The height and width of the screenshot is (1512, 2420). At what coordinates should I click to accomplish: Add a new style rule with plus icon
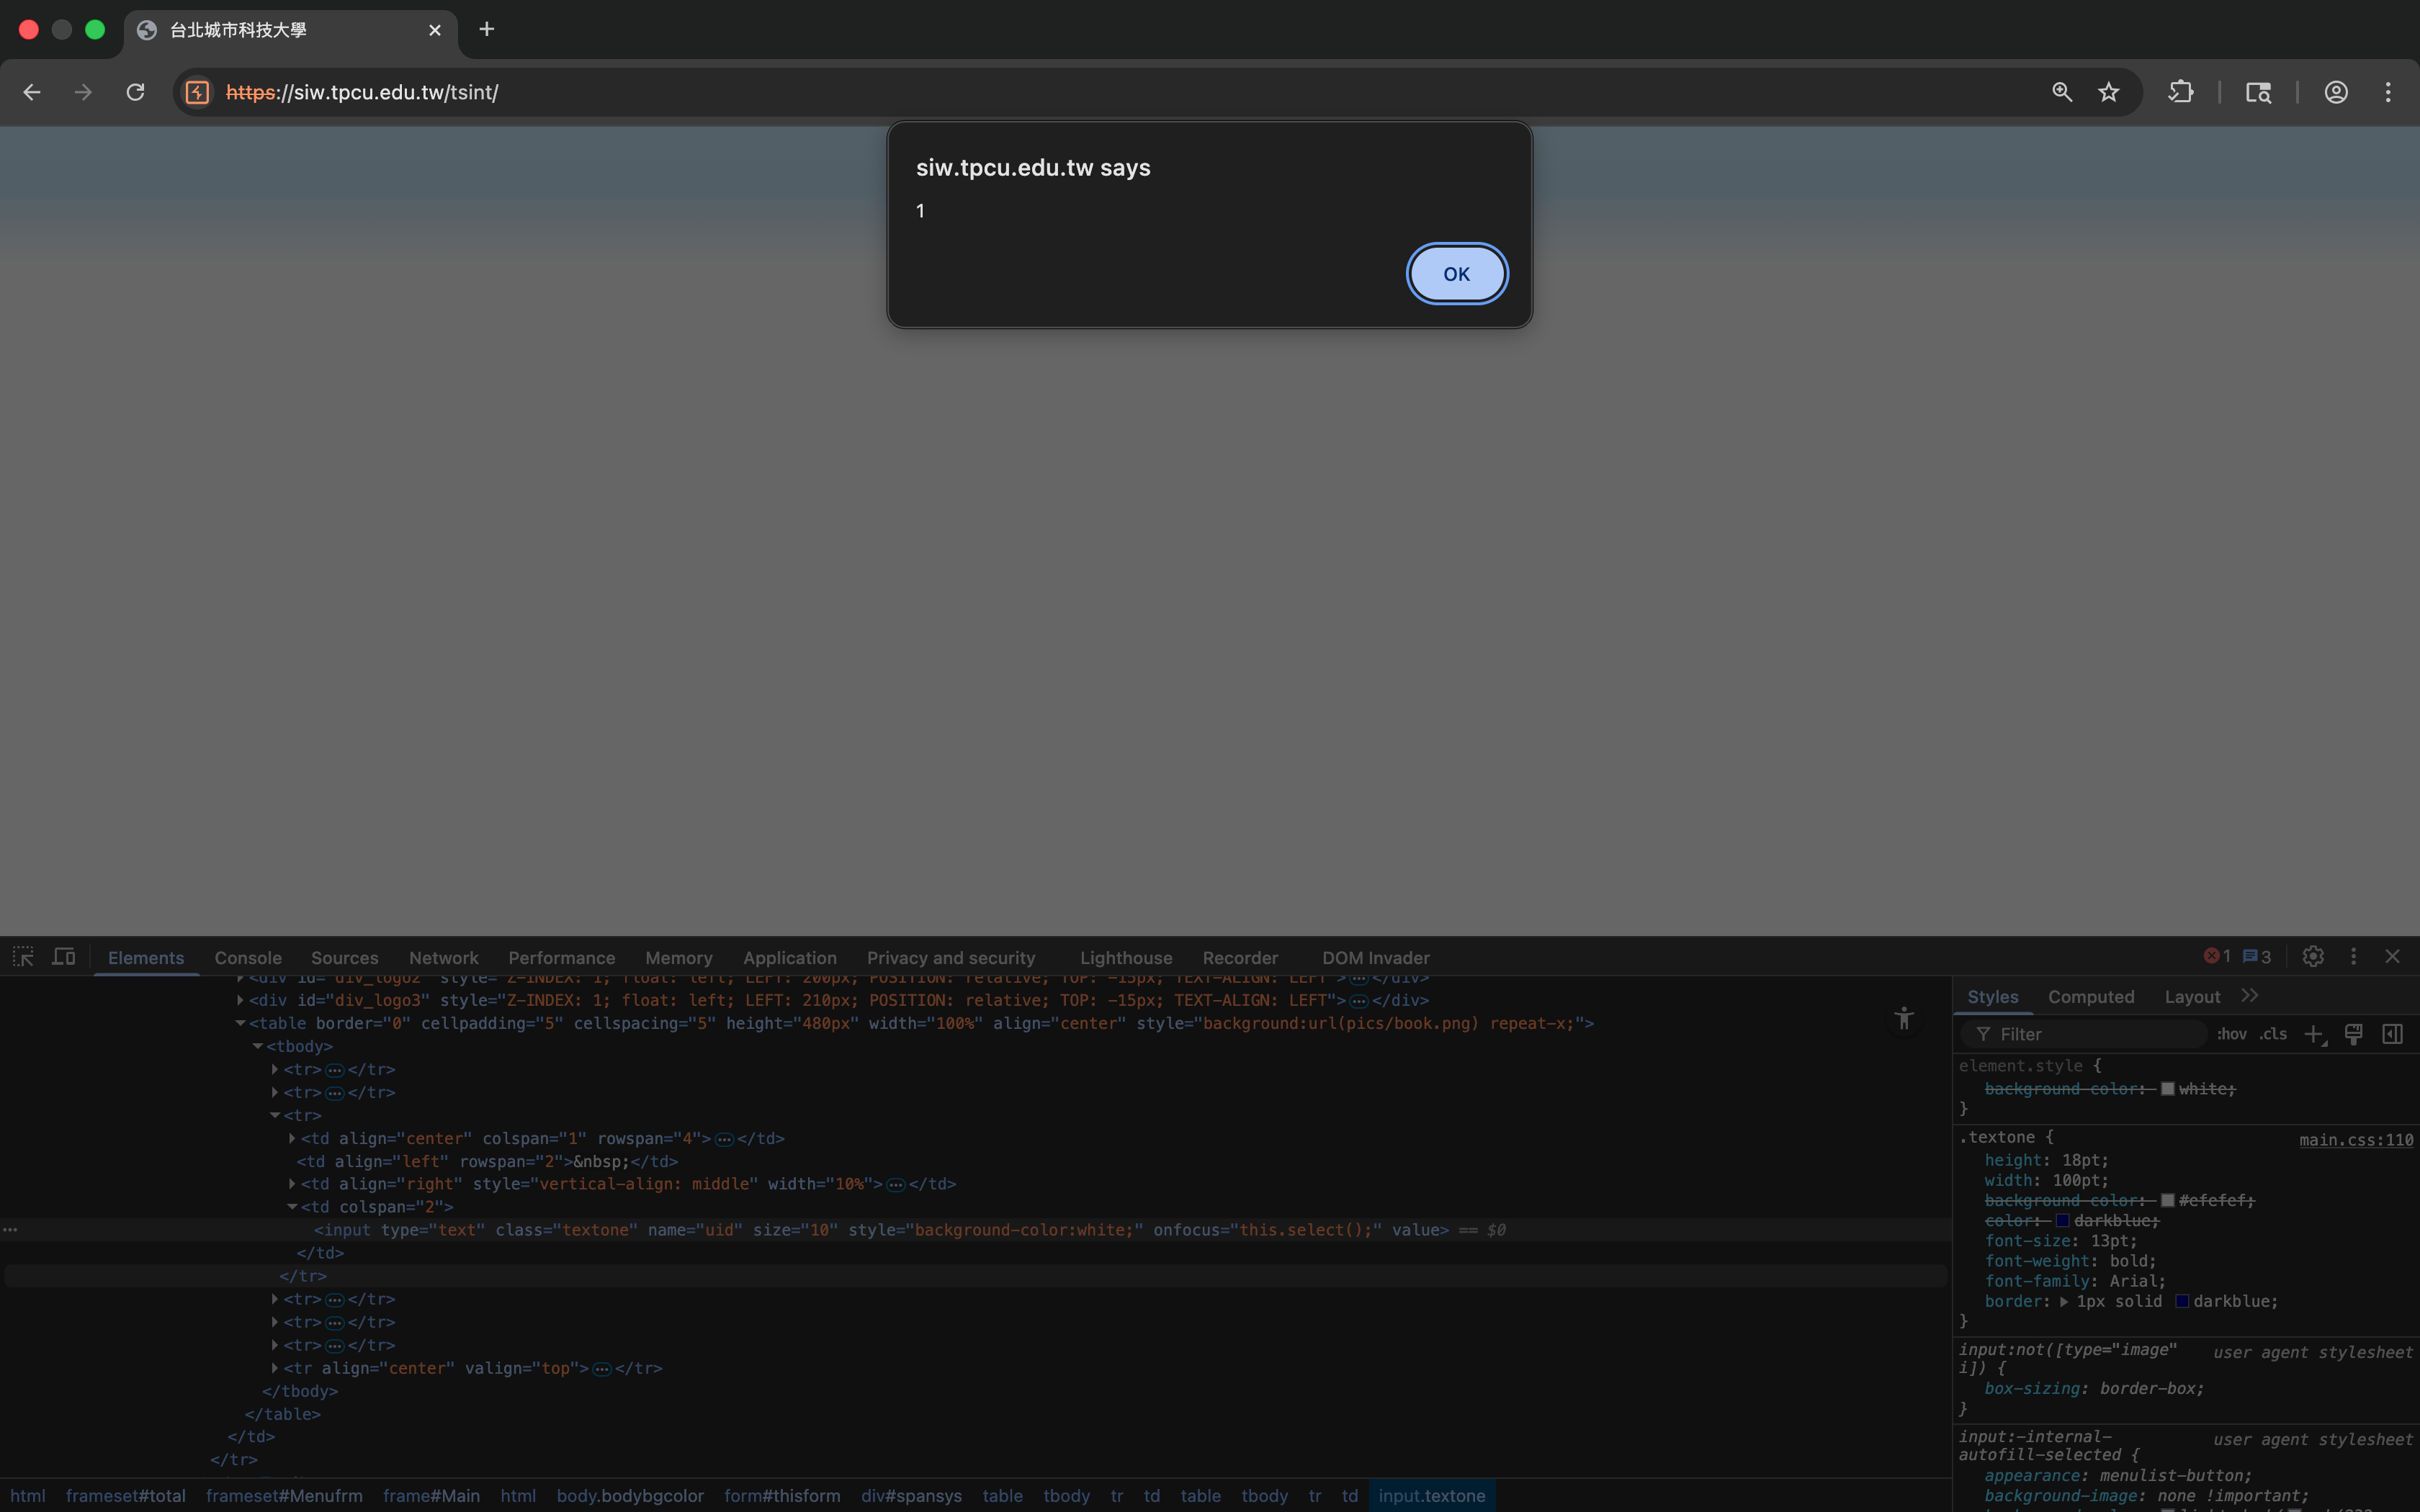coord(2314,1035)
